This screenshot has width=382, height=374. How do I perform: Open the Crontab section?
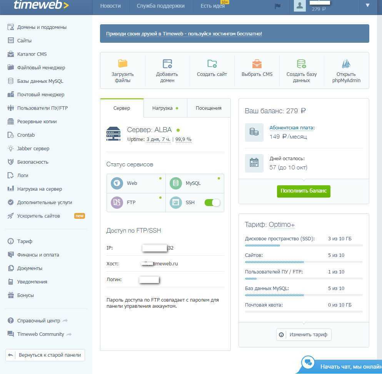pos(21,135)
